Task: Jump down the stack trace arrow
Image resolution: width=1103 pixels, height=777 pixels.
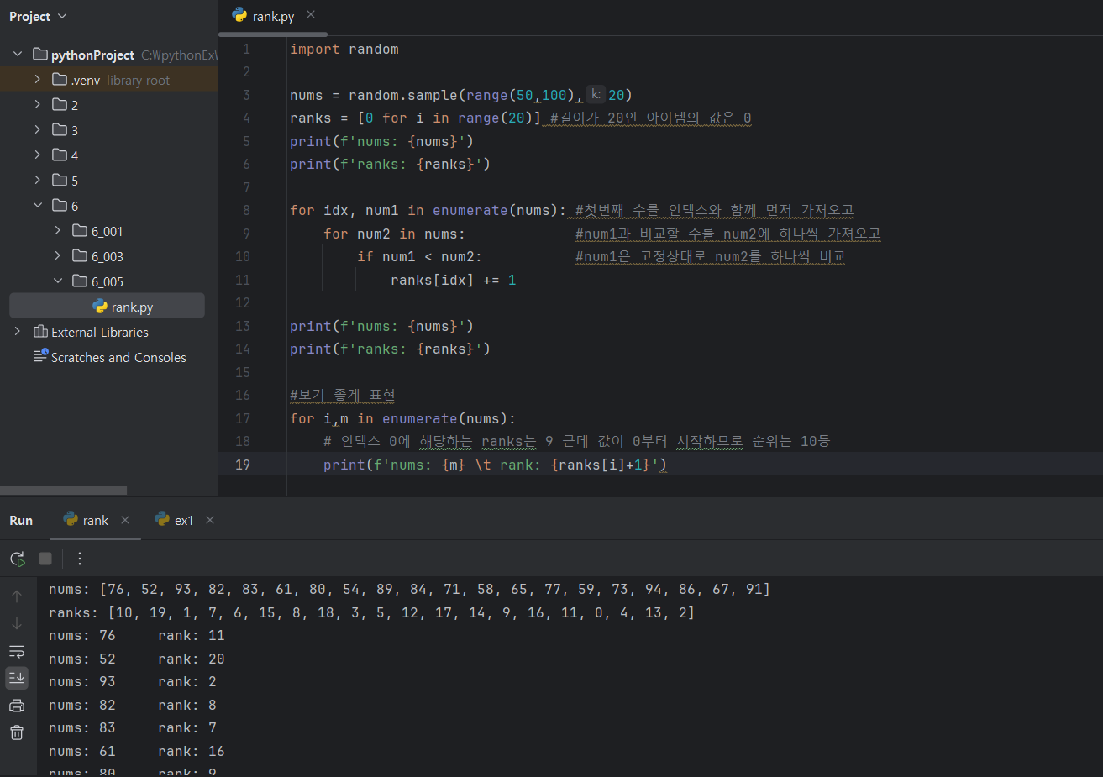Action: (x=17, y=623)
